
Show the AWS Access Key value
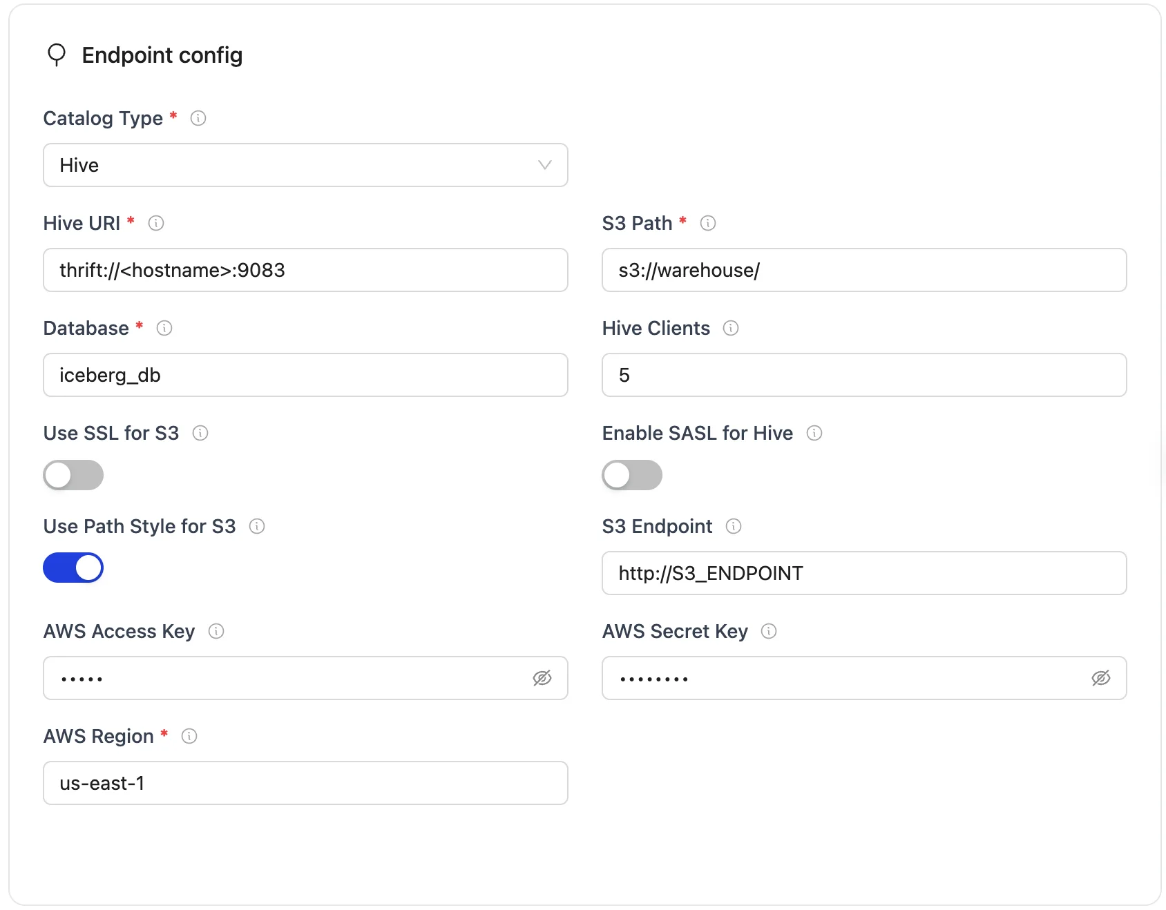click(542, 678)
